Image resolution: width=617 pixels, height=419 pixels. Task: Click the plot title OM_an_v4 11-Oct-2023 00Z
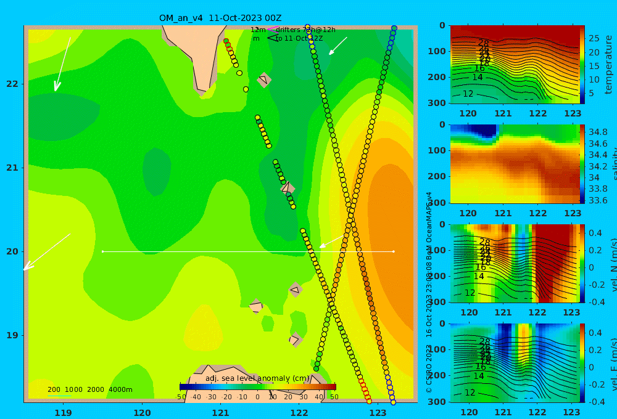point(220,18)
